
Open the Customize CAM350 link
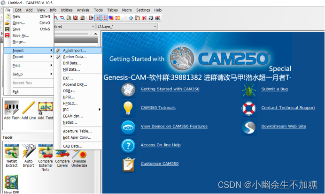coord(160,164)
